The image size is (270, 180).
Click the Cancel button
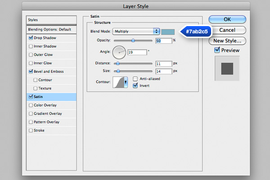coord(227,30)
